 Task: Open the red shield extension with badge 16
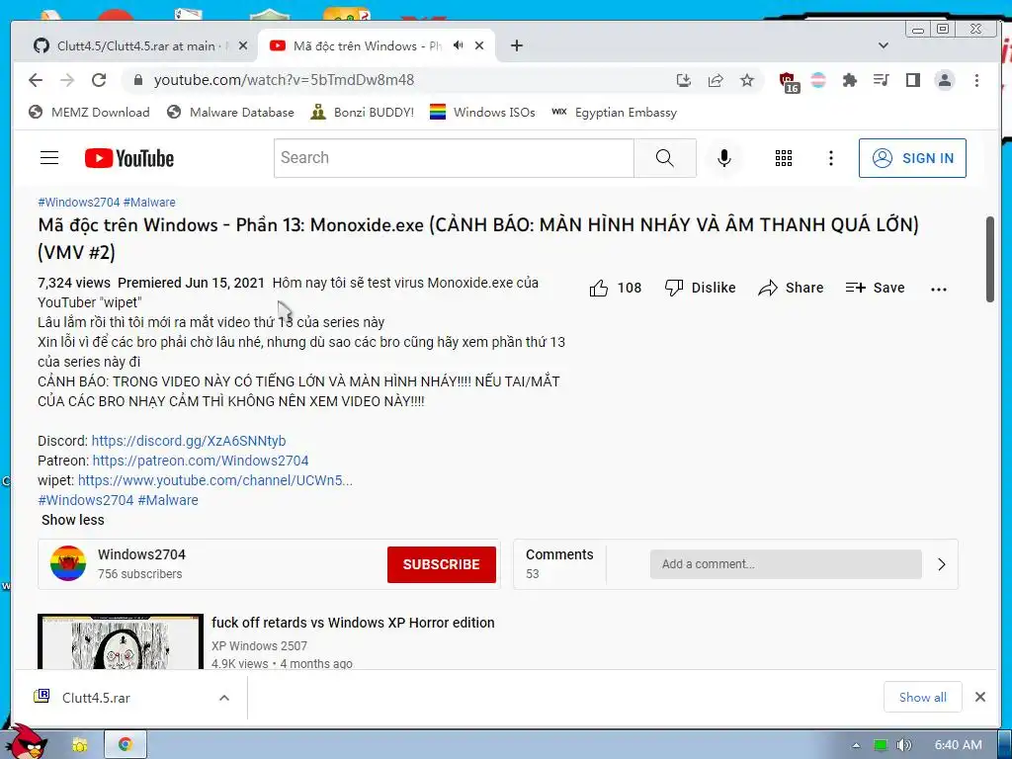point(788,81)
